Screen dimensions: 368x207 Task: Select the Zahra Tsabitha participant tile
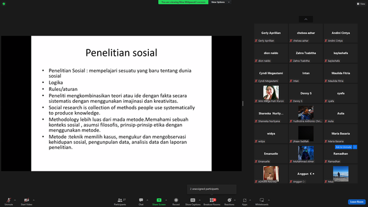[306, 53]
